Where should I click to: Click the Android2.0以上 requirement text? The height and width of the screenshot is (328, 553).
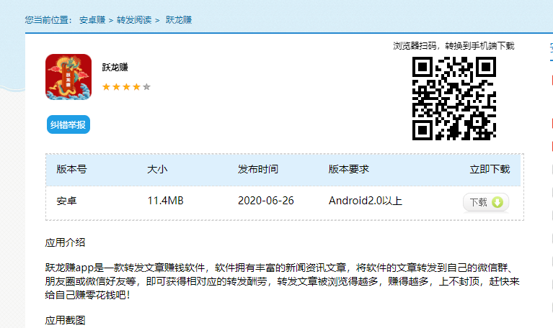pyautogui.click(x=366, y=201)
